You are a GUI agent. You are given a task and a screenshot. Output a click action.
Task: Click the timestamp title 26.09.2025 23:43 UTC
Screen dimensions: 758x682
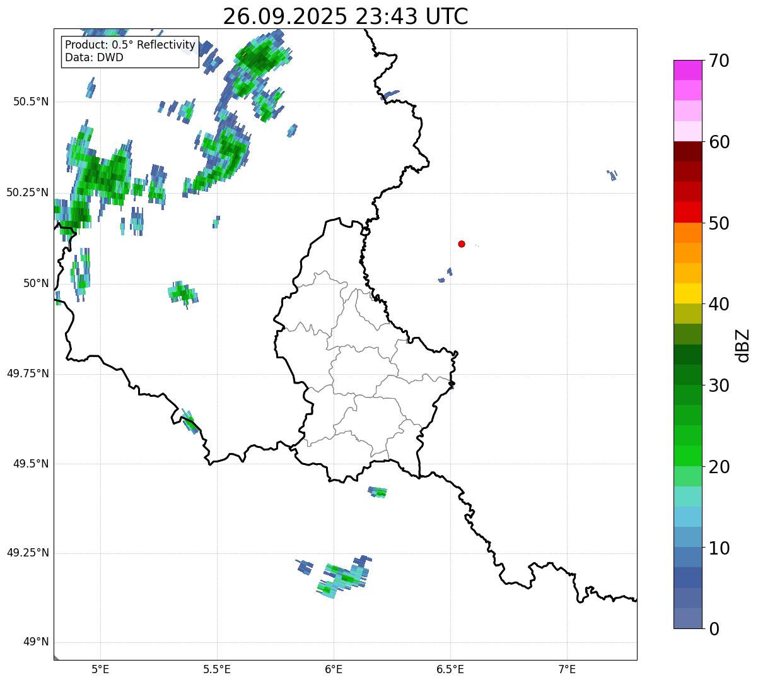[x=345, y=16]
